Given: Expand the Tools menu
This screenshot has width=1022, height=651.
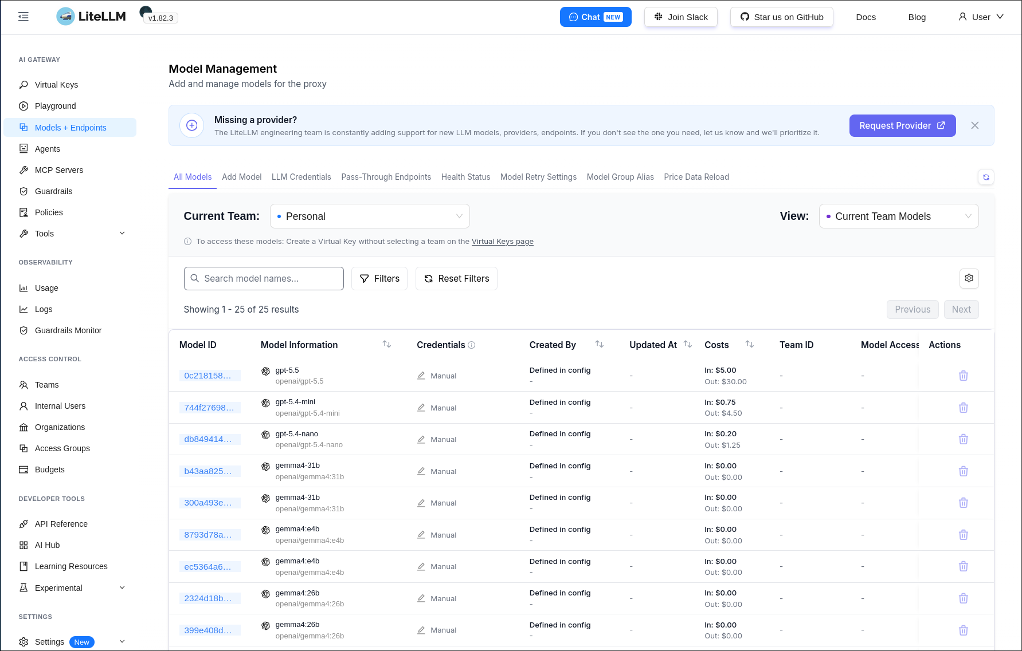Looking at the screenshot, I should 70,234.
